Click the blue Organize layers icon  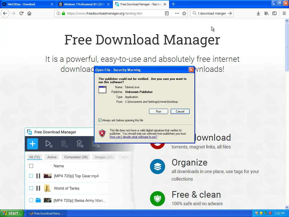coord(158,167)
